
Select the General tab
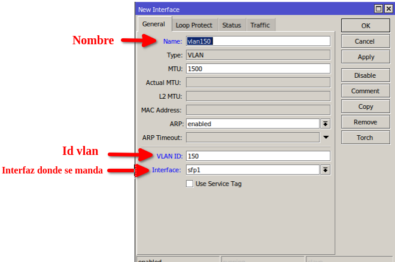coord(154,25)
